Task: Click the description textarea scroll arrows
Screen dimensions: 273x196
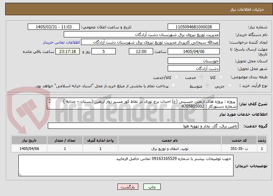Action: 50,101
